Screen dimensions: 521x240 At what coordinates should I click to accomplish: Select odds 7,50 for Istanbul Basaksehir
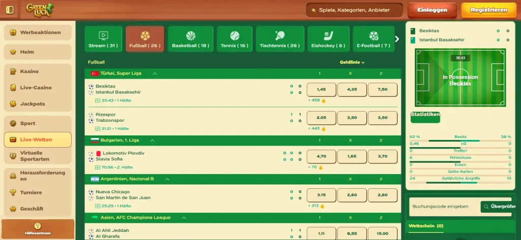coord(383,89)
